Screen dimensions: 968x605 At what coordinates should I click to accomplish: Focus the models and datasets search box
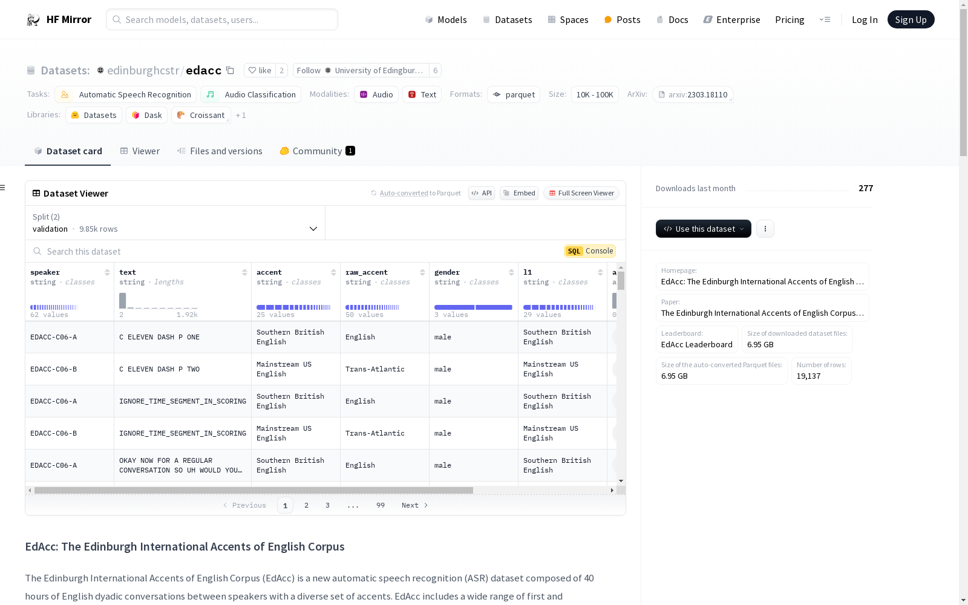coord(222,19)
